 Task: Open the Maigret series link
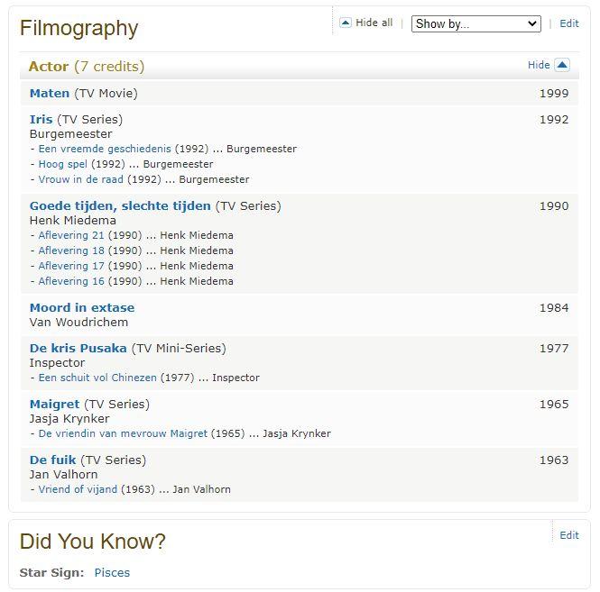coord(54,404)
